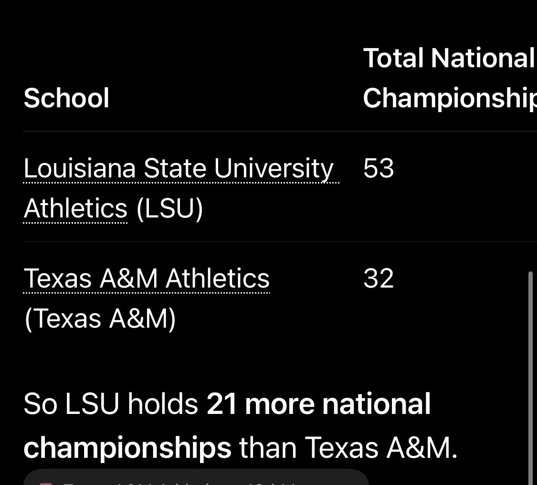Click the underlined Athletics word before (LSU)
The width and height of the screenshot is (537, 485).
(75, 208)
